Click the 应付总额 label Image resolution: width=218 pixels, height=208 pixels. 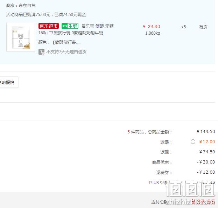[x=160, y=202]
